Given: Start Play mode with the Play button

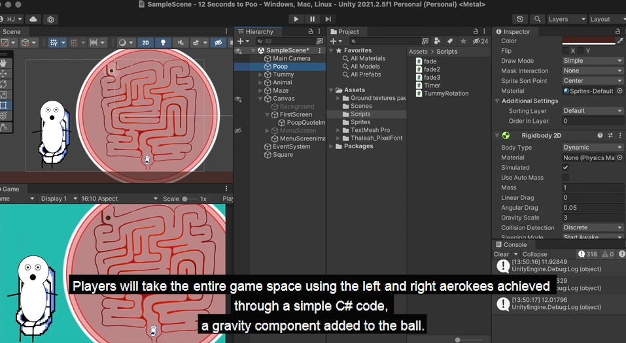Looking at the screenshot, I should (296, 19).
